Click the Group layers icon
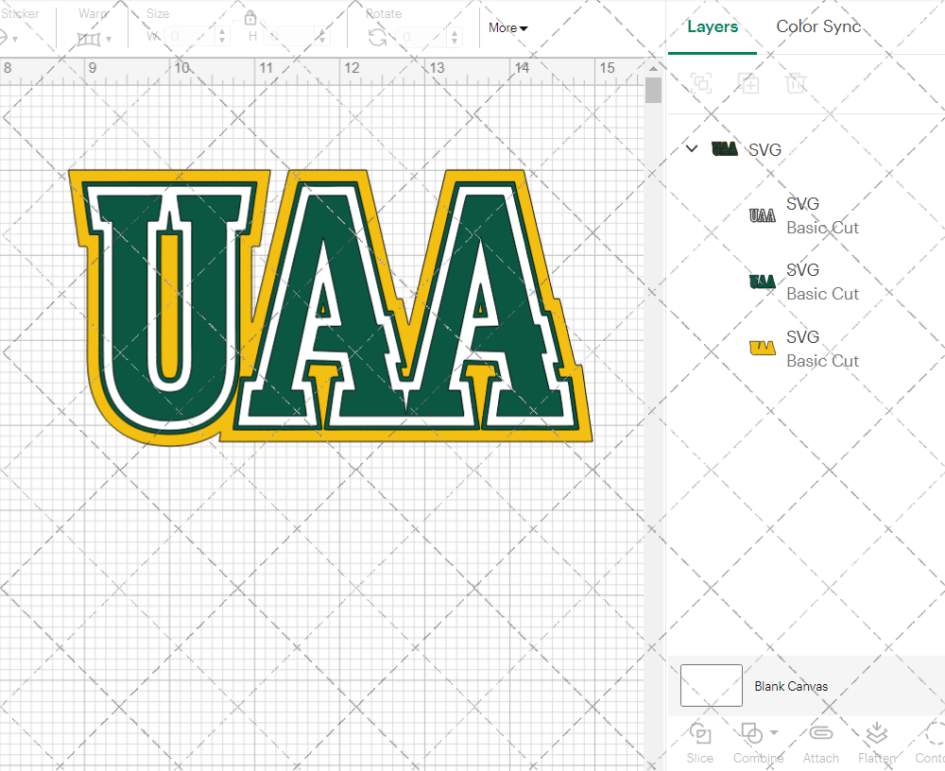945x771 pixels. tap(701, 83)
